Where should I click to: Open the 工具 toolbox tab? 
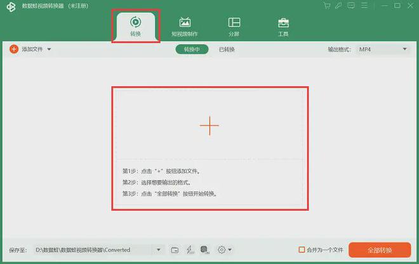[283, 27]
